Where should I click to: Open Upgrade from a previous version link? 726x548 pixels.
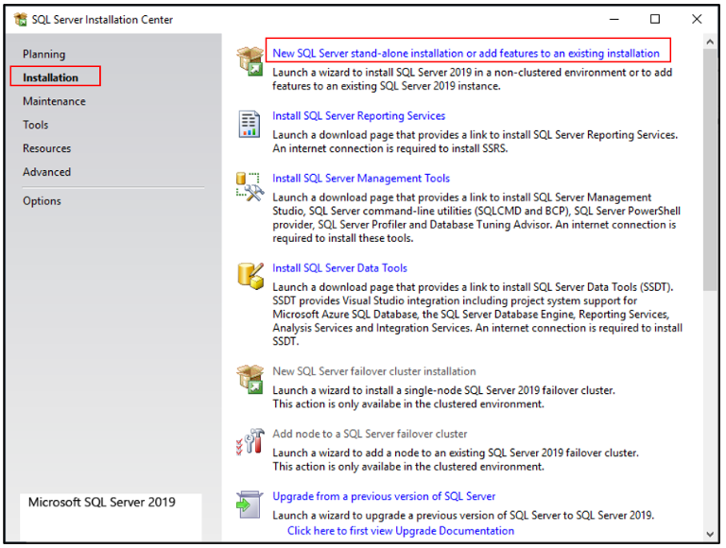point(384,496)
